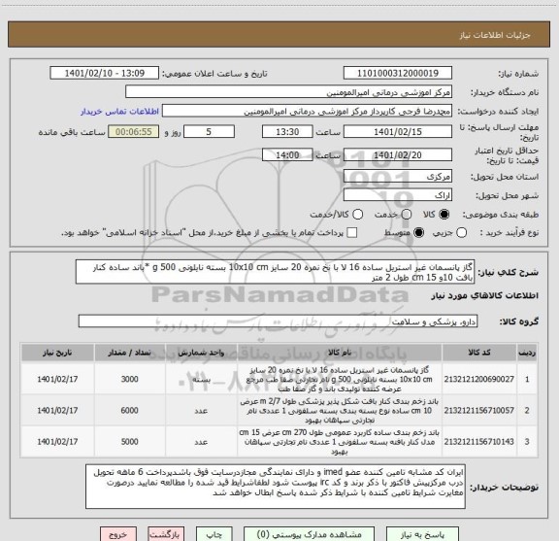The image size is (559, 541).
Task: Click the response deadline date 1401/02/15
Action: (x=398, y=132)
